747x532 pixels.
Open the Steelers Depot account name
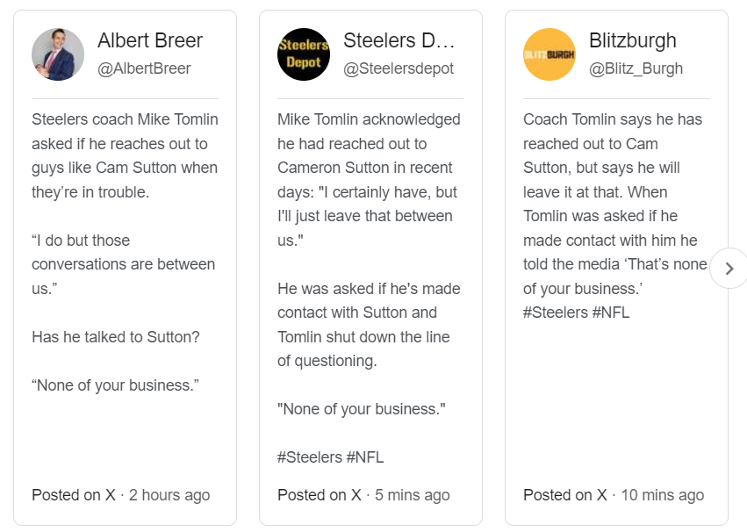399,40
